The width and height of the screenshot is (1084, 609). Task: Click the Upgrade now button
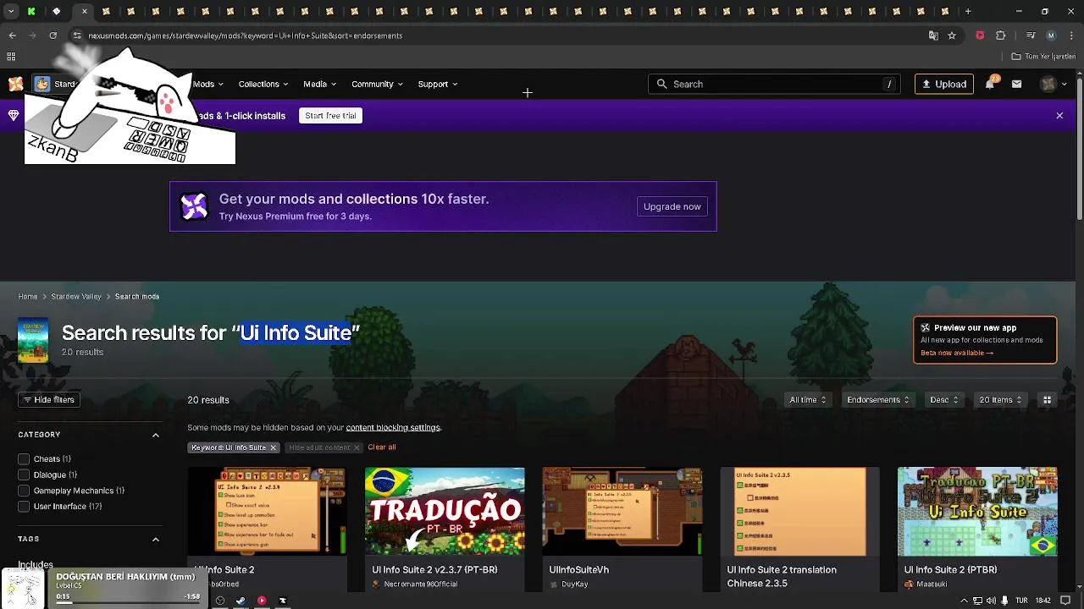(x=672, y=206)
